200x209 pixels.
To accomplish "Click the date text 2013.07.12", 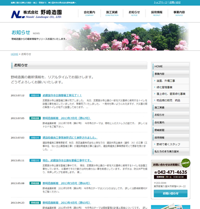I will 17,96.
